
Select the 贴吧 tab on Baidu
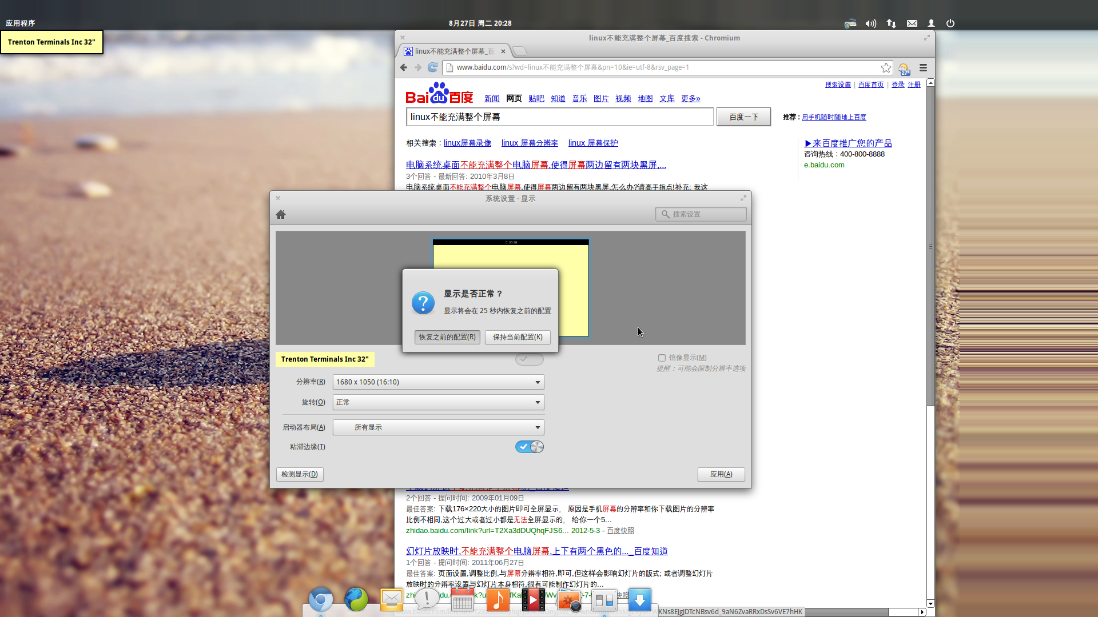pyautogui.click(x=536, y=98)
